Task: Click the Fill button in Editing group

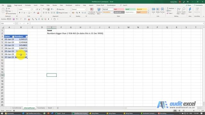Action: coord(169,11)
